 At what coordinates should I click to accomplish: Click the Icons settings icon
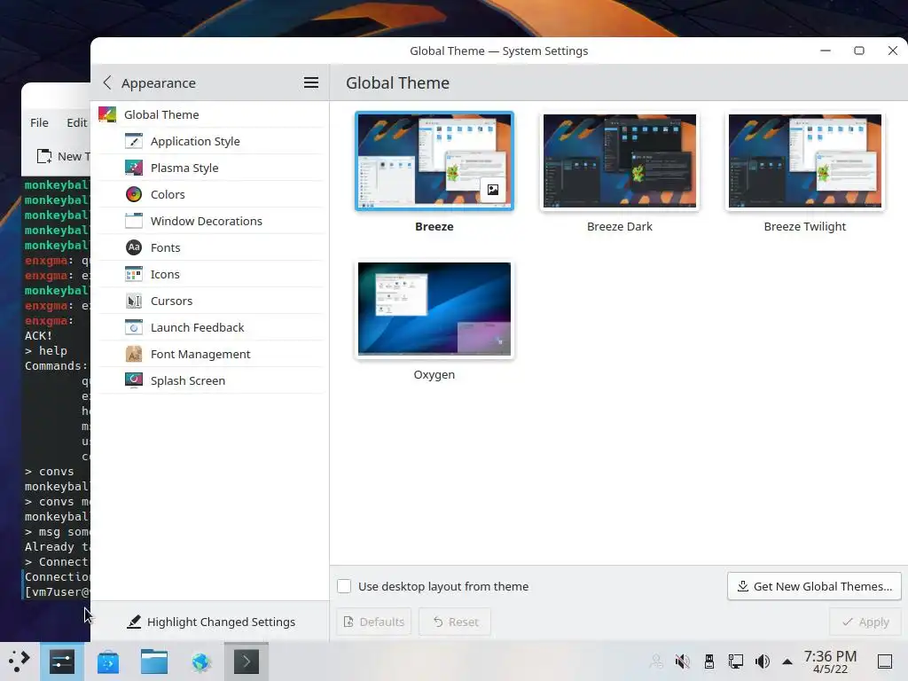(134, 275)
